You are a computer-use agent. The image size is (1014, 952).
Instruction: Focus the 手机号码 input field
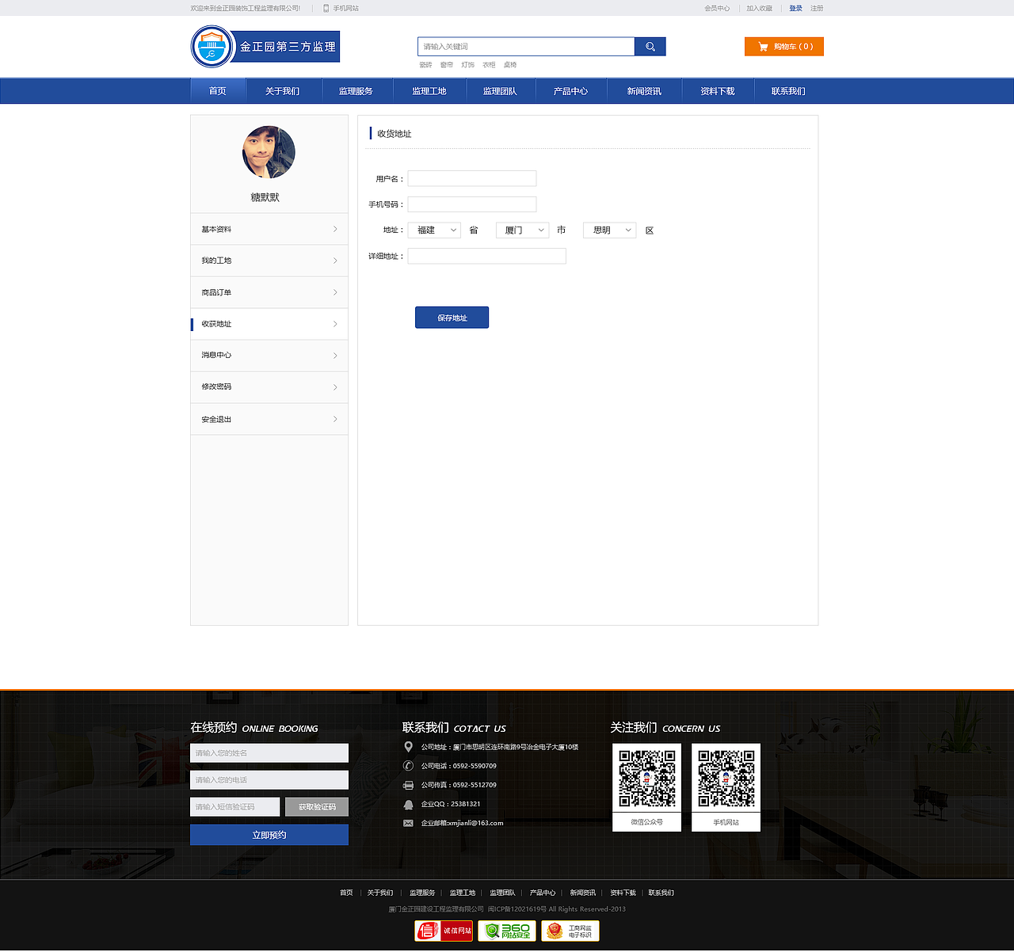[x=472, y=204]
